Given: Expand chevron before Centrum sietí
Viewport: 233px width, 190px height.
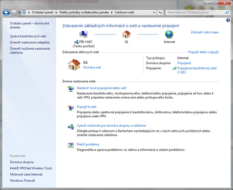Looking at the screenshot, I should point(112,12).
